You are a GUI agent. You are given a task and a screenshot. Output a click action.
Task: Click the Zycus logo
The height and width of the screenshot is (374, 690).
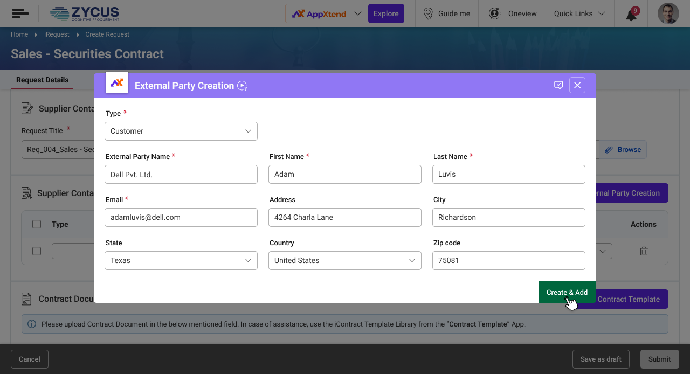point(84,13)
